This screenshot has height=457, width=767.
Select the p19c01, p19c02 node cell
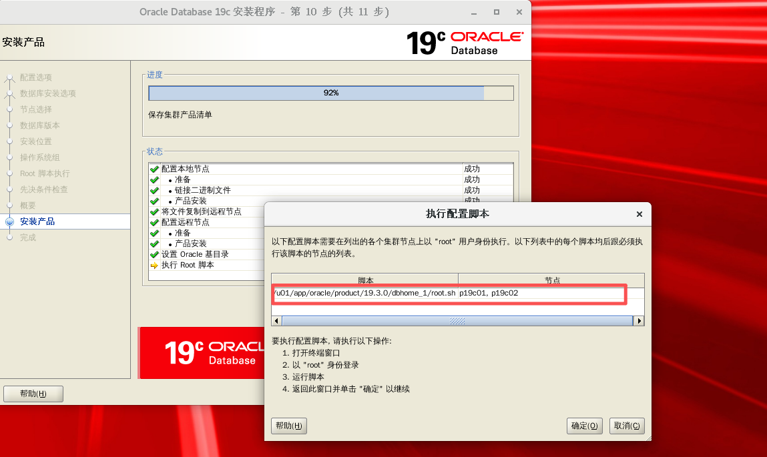[x=551, y=293]
